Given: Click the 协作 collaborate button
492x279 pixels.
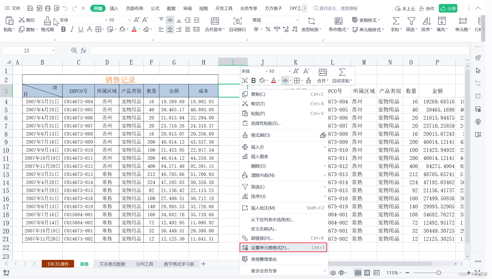Looking at the screenshot, I should [x=427, y=8].
